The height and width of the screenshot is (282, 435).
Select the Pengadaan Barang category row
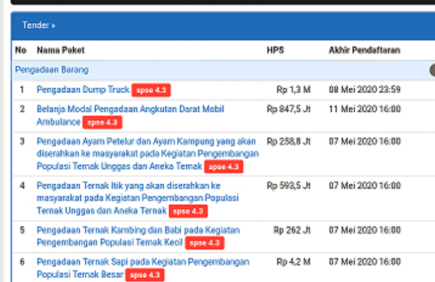223,70
